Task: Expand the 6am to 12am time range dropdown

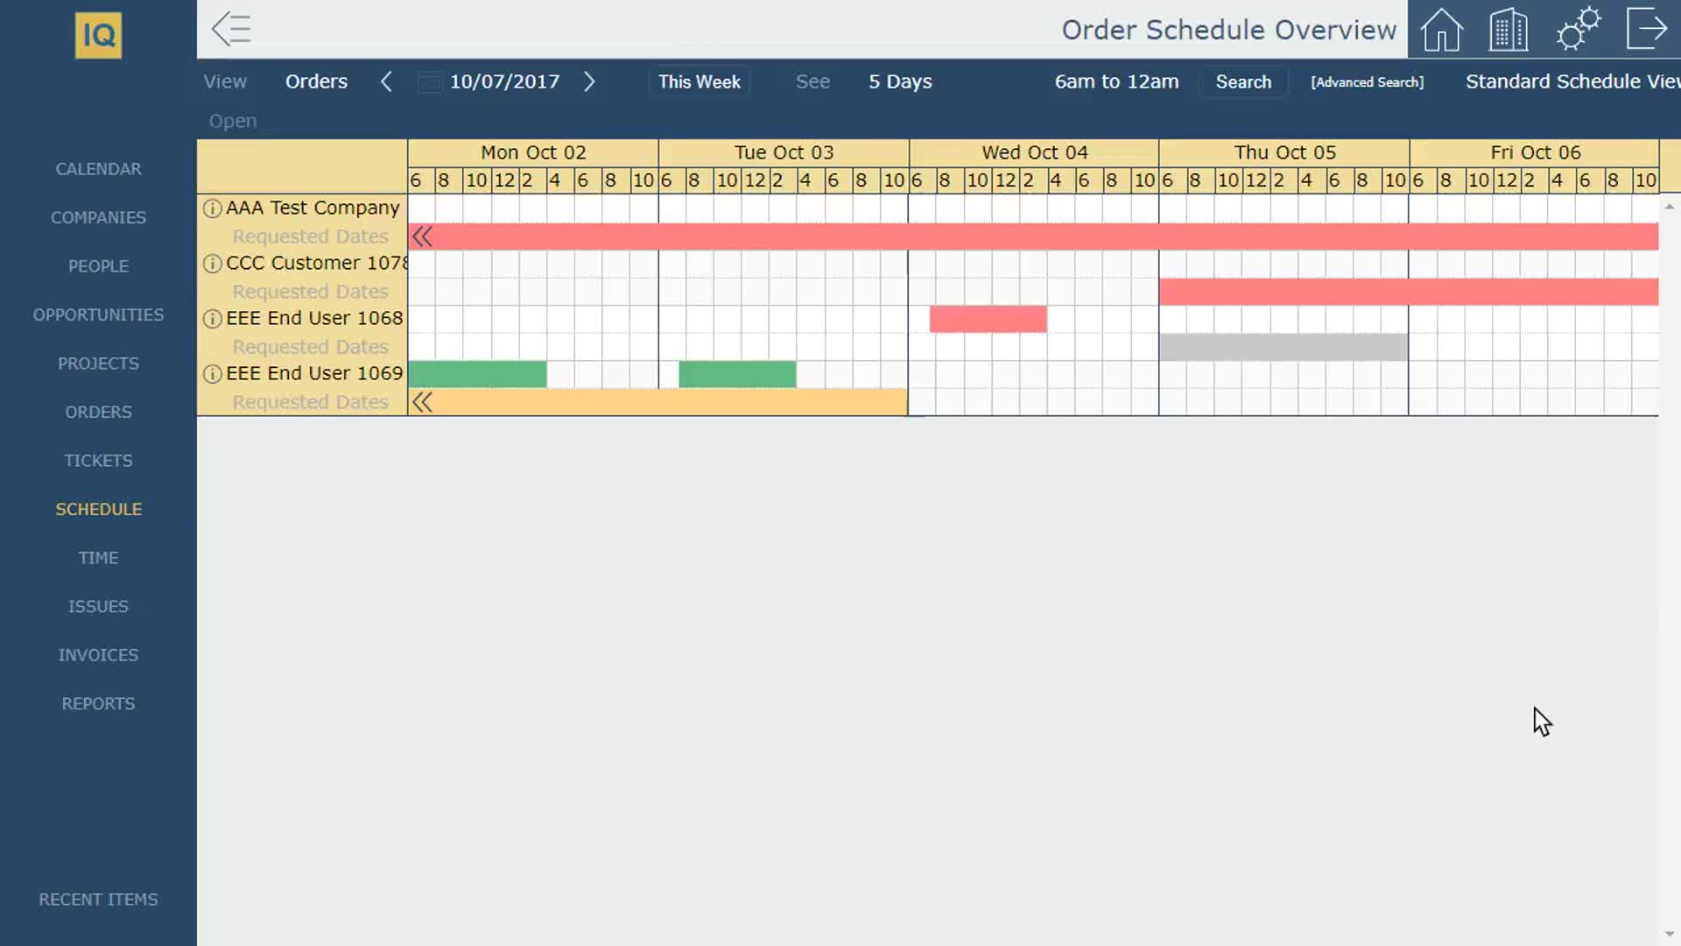Action: 1116,82
